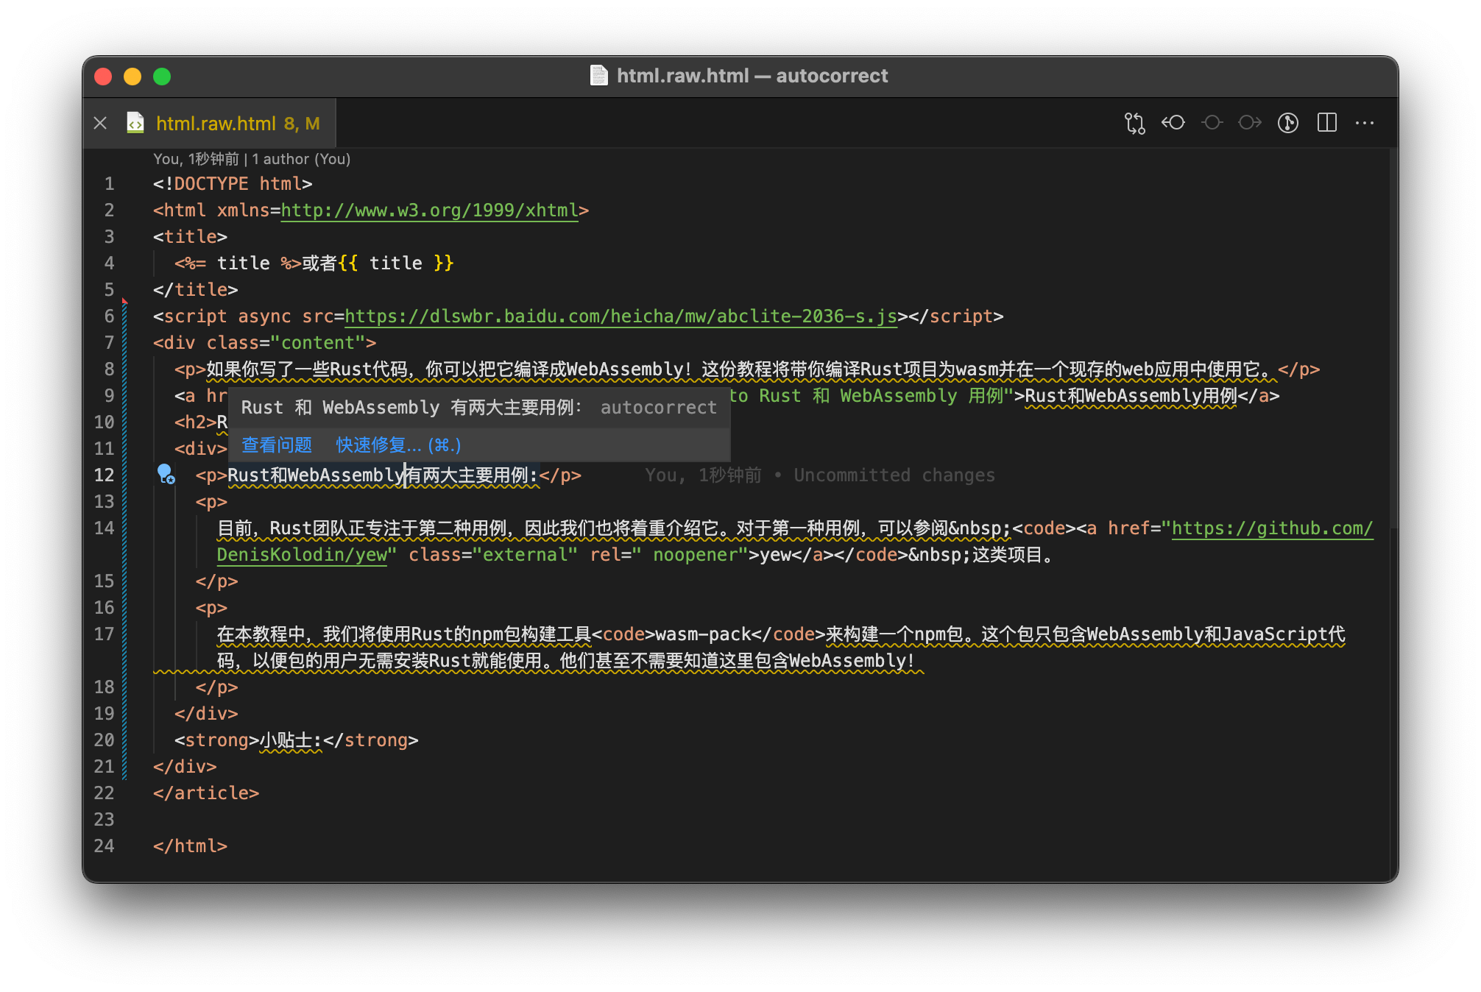The image size is (1481, 992).
Task: Click the www.w3.org xmlns hyperlink
Action: click(x=429, y=210)
